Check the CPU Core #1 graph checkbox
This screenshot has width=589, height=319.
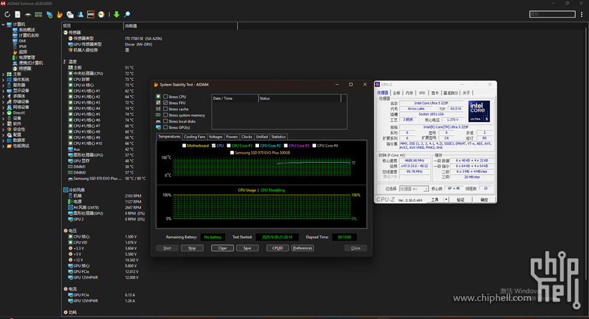pos(228,145)
